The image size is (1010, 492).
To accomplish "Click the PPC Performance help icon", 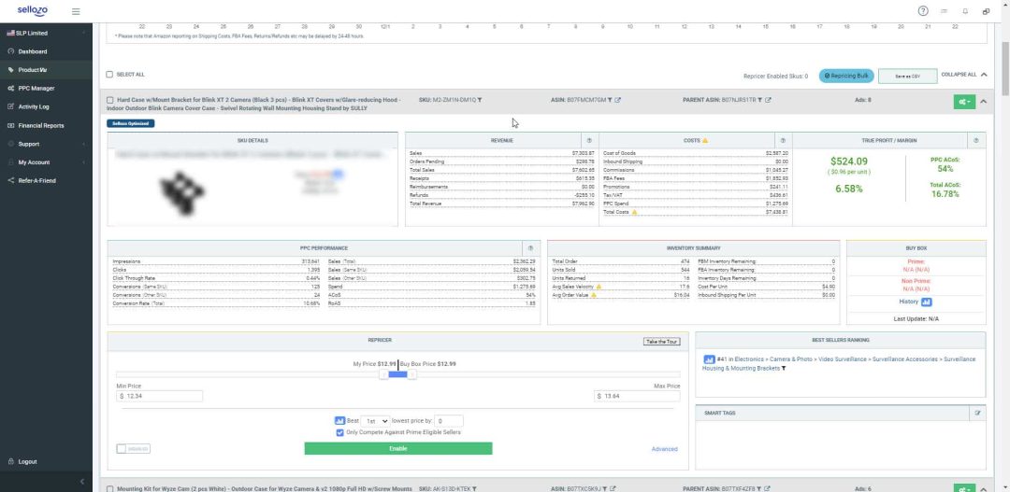I will tap(531, 248).
